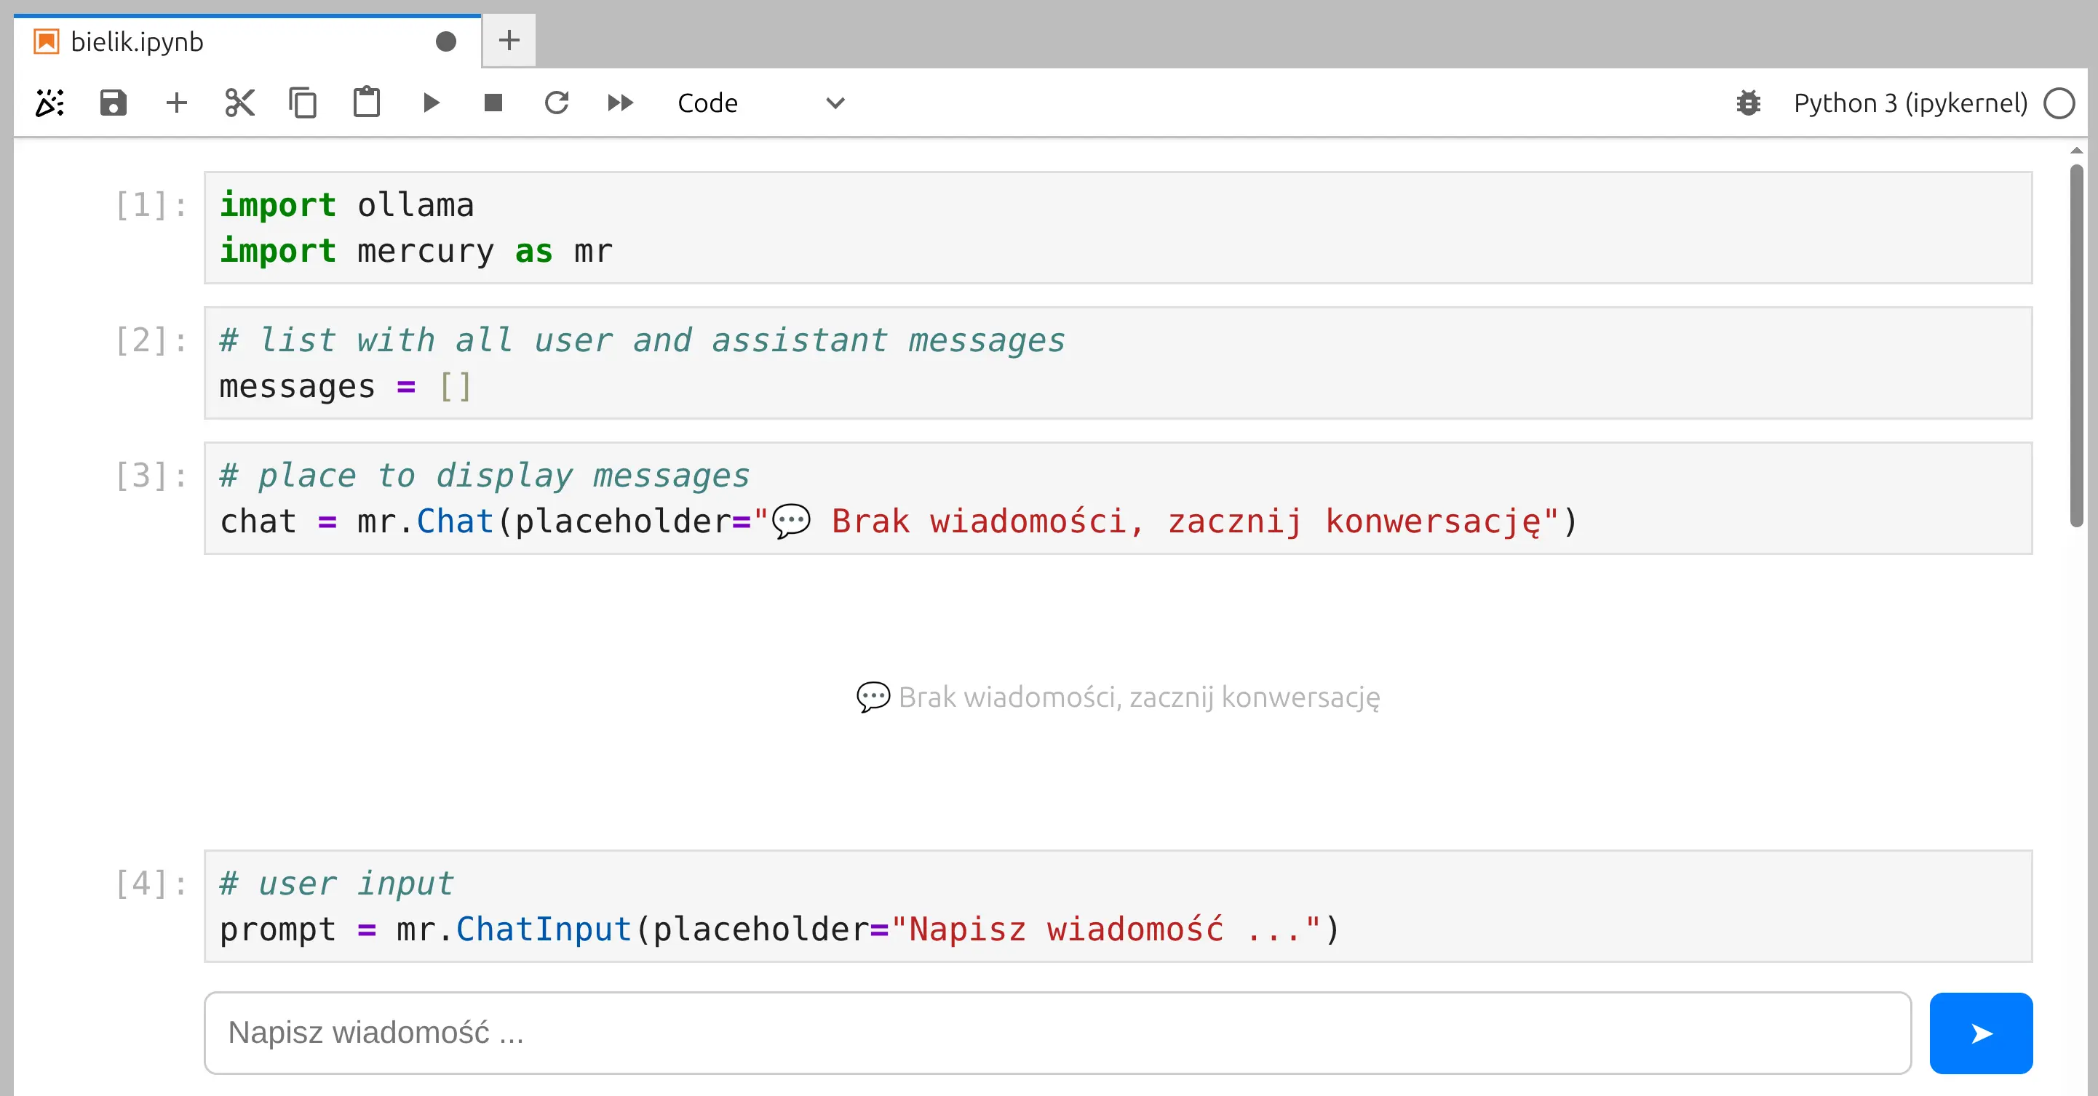Send the message with the blue arrow button
This screenshot has width=2098, height=1096.
[x=1980, y=1033]
